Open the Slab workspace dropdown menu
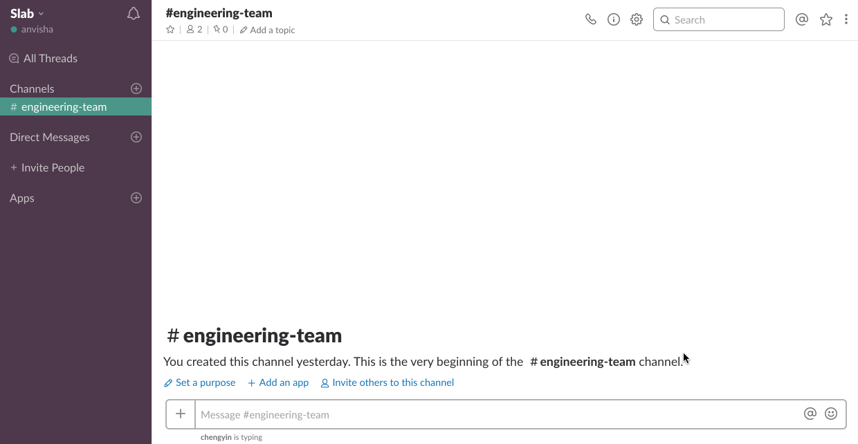This screenshot has height=444, width=858. tap(28, 14)
